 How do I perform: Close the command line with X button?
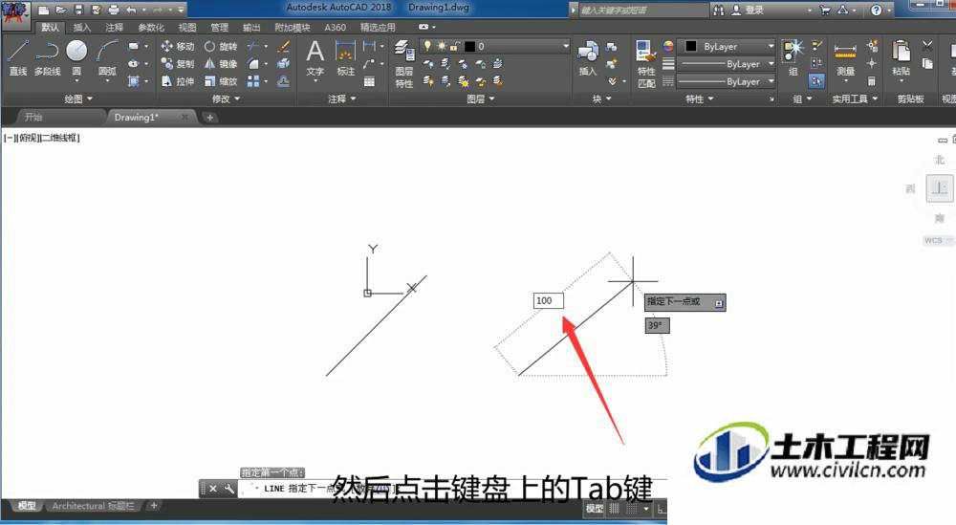click(213, 489)
